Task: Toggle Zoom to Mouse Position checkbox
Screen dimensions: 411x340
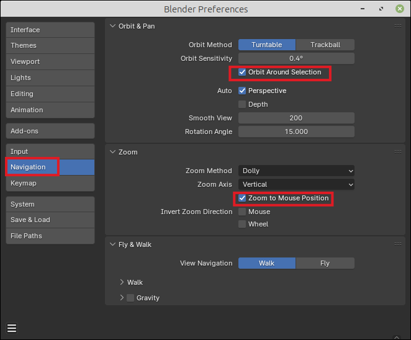Action: (242, 198)
